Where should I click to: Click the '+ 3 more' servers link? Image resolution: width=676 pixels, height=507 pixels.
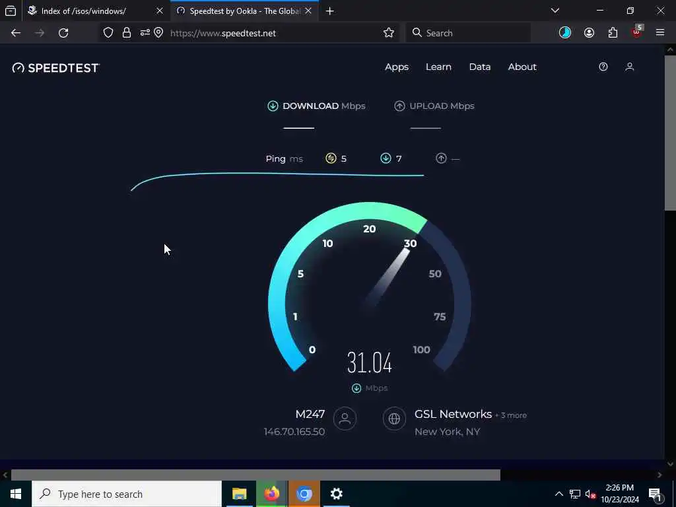click(511, 416)
